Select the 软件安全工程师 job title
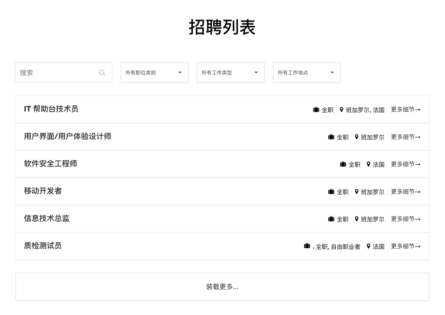 50,164
